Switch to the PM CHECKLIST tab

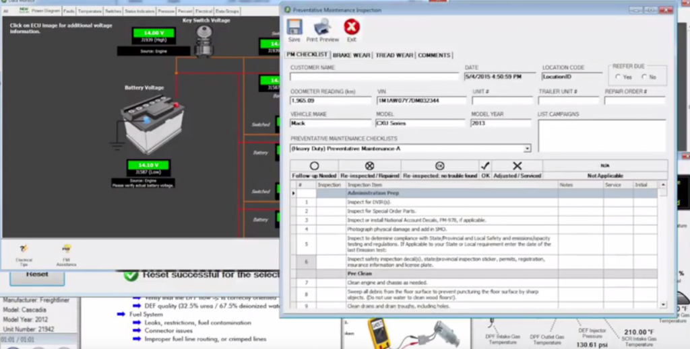point(307,54)
